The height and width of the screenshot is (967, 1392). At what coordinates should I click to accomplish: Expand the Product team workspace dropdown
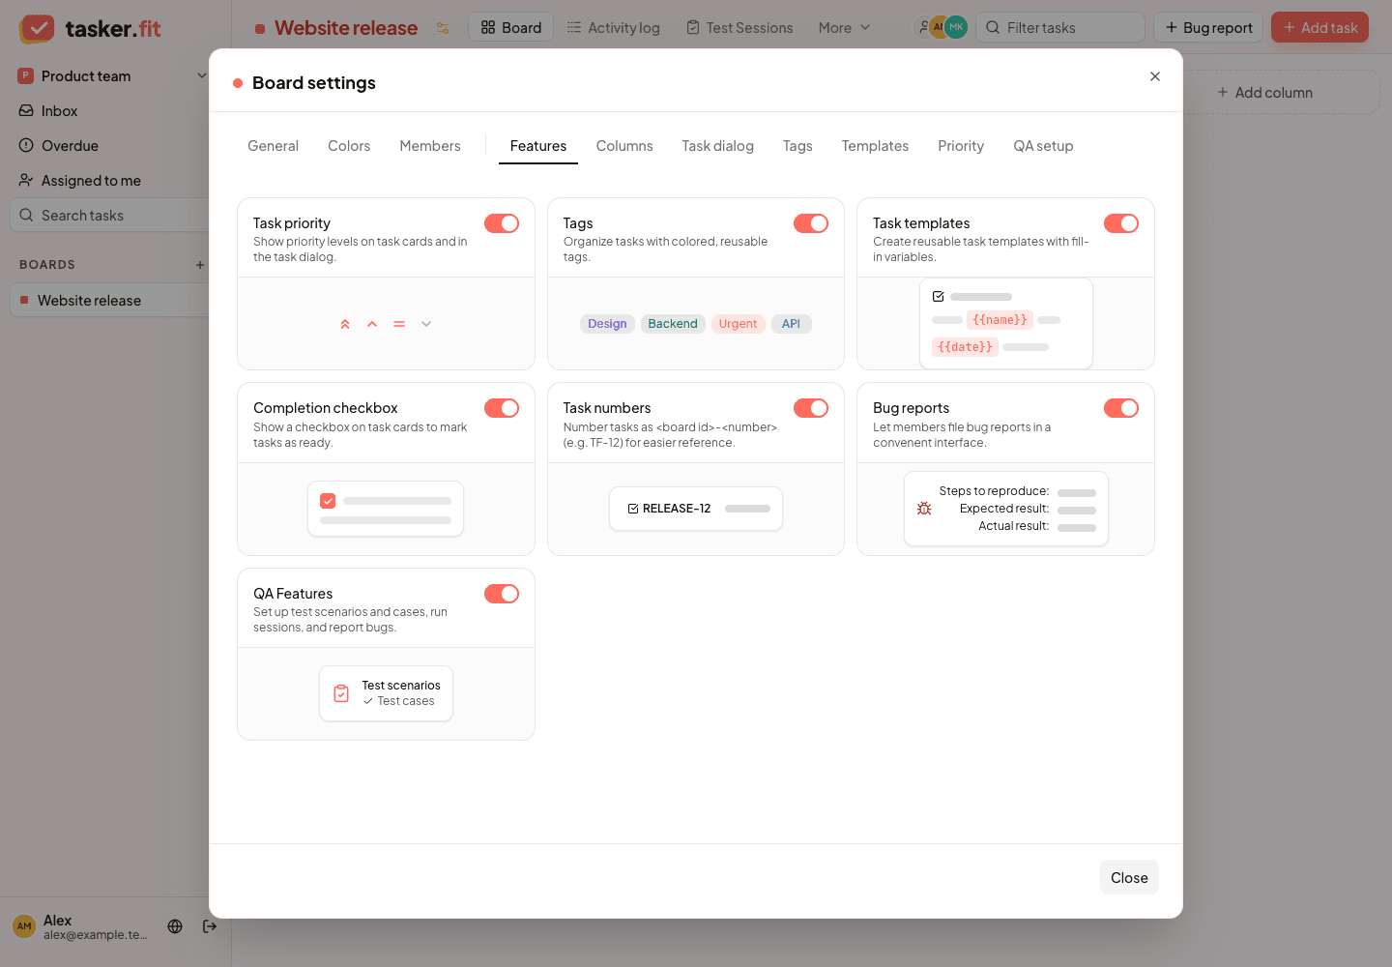201,75
